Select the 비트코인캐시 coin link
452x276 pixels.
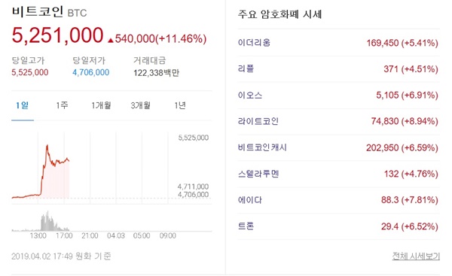click(262, 147)
